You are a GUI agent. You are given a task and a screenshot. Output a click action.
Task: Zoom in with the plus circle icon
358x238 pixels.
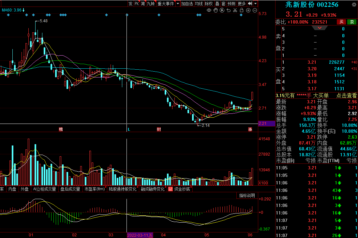(248, 10)
